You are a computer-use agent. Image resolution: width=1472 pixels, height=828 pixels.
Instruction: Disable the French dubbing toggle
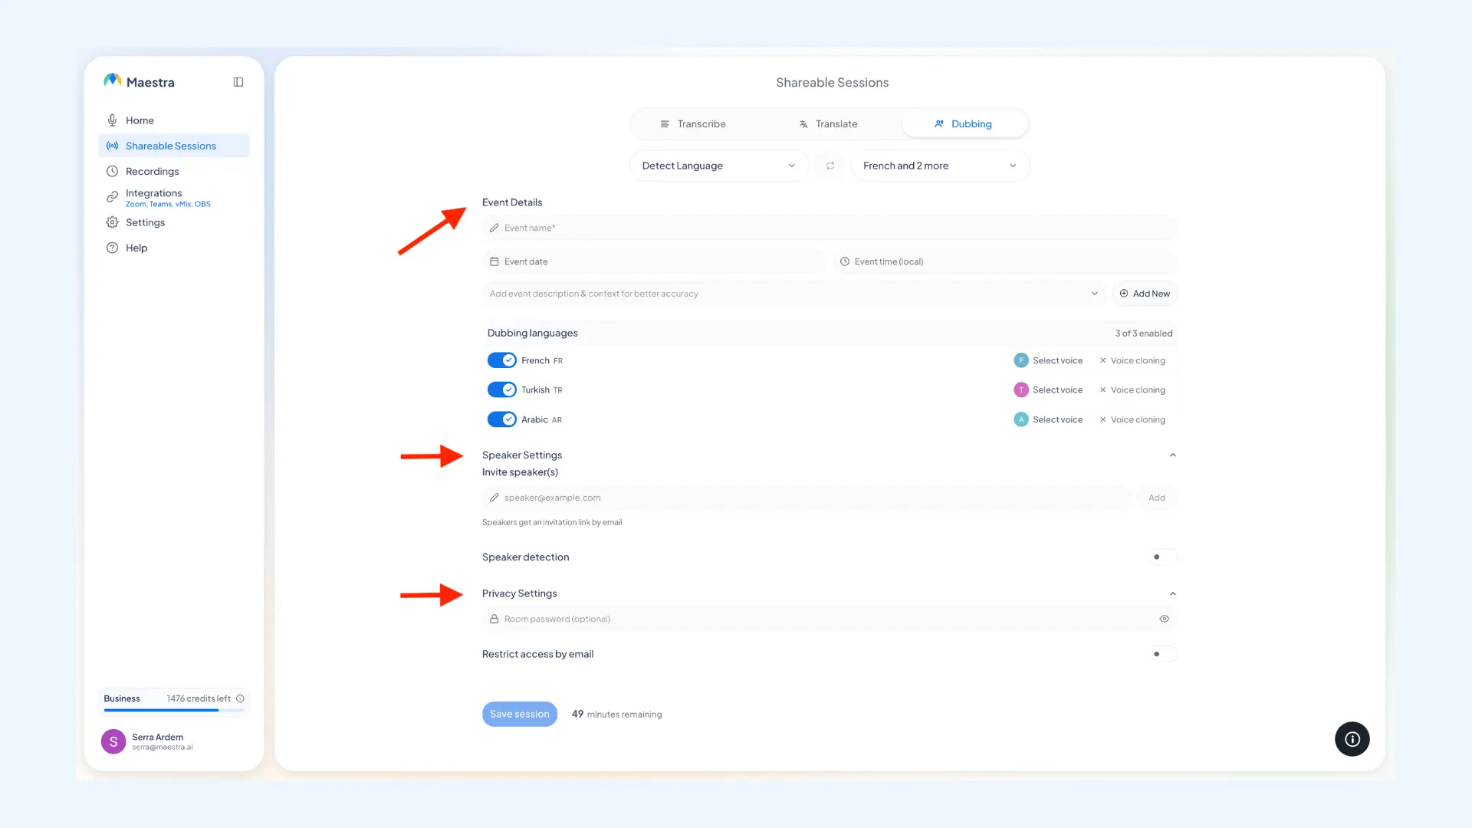[x=502, y=360]
